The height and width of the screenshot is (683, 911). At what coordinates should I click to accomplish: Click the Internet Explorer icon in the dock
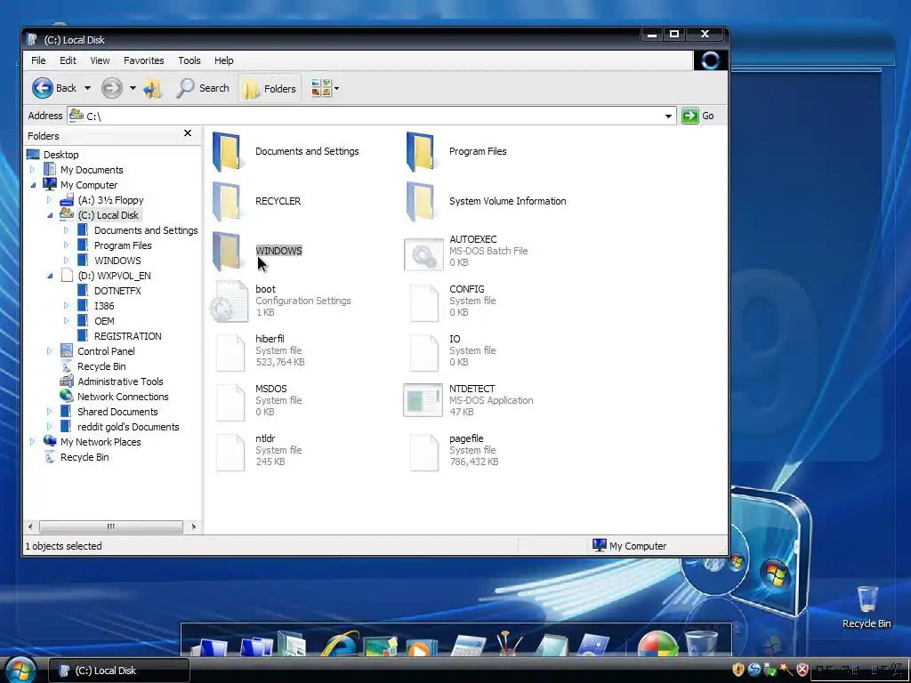coord(341,644)
